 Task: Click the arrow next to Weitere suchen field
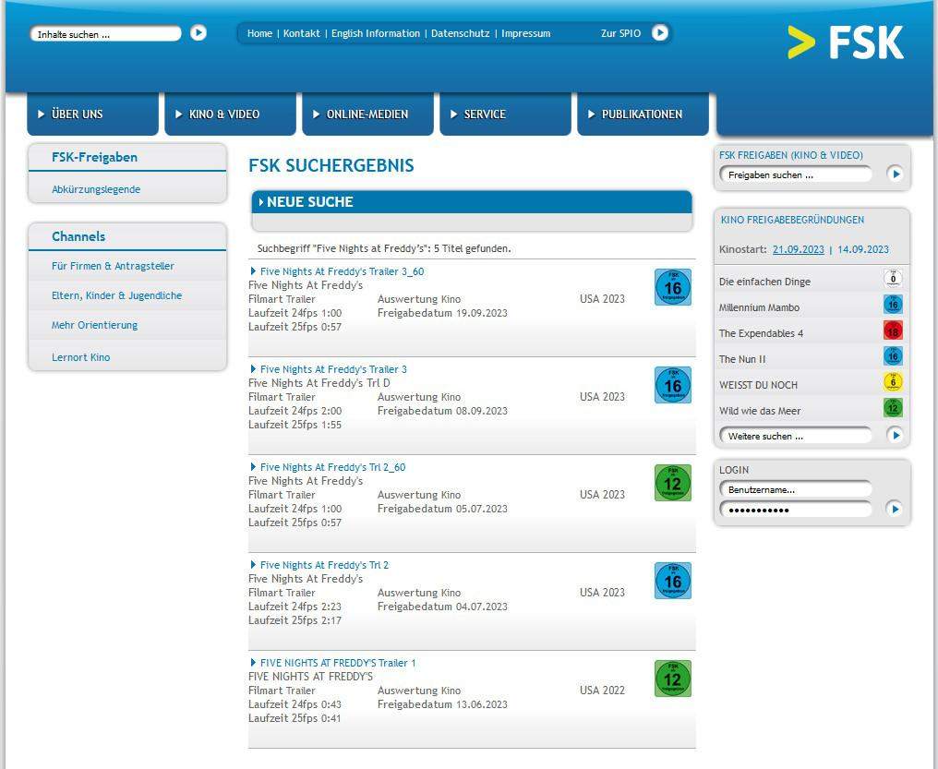[x=895, y=435]
